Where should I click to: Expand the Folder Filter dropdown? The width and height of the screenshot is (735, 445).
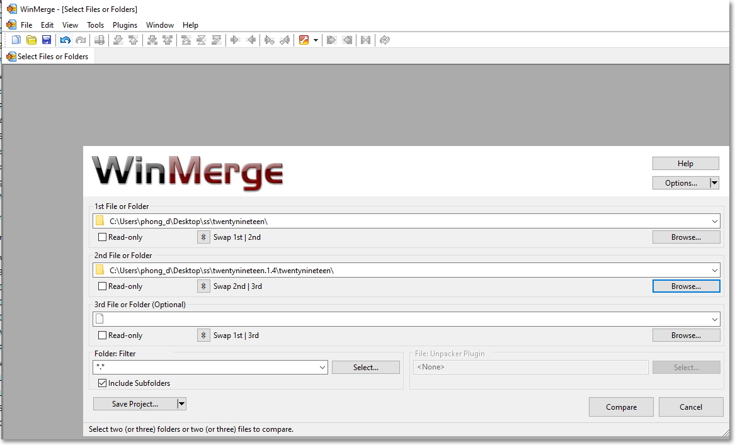pyautogui.click(x=322, y=367)
